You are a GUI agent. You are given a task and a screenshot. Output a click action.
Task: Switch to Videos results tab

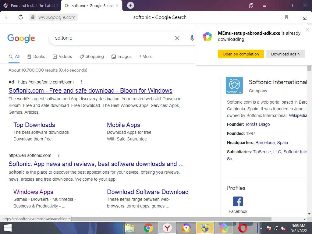click(62, 56)
